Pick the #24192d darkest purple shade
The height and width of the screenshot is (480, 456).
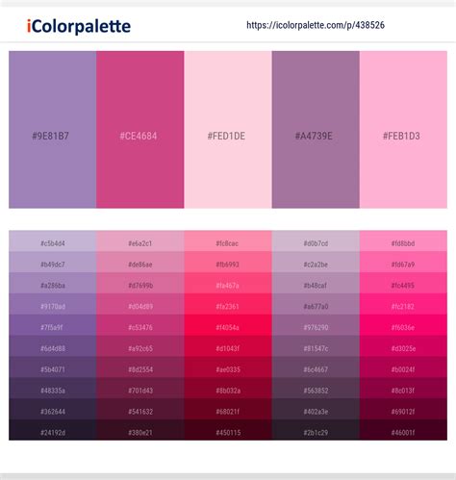52,430
